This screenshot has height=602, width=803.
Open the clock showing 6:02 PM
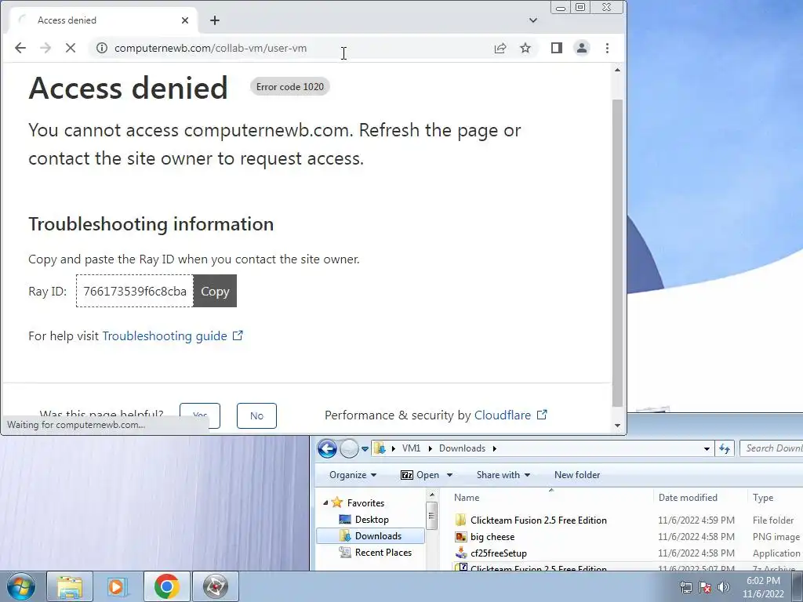[x=763, y=586]
